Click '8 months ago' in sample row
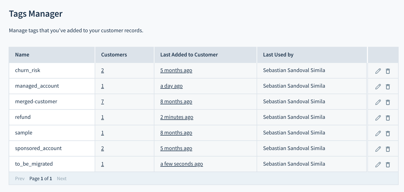Viewport: 404px width, 192px height. coord(176,133)
